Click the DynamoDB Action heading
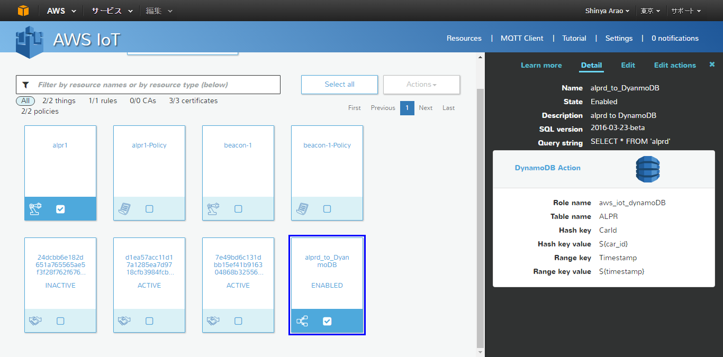 point(548,168)
